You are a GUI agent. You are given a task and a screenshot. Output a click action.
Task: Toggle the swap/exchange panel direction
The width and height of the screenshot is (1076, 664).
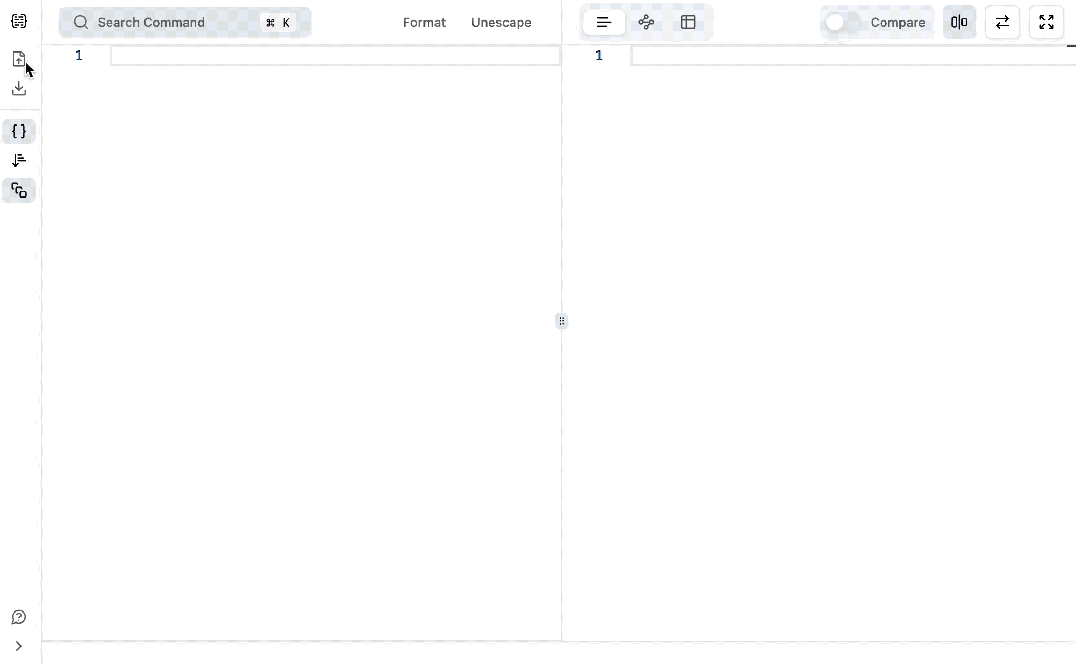(x=1003, y=22)
